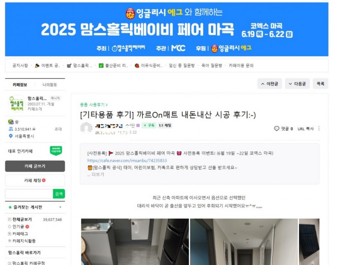
Task: Click the cafe search input field
Action: click(x=29, y=194)
